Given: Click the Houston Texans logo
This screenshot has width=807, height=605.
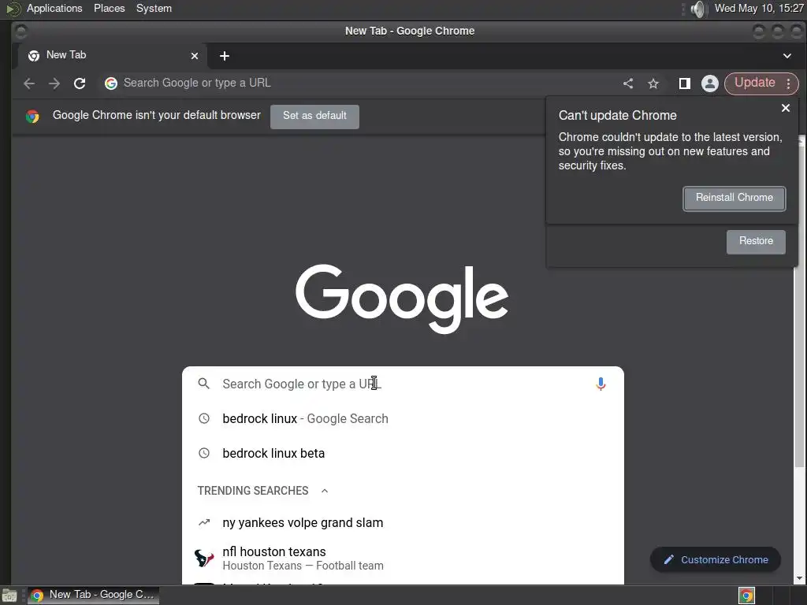Looking at the screenshot, I should tap(204, 559).
